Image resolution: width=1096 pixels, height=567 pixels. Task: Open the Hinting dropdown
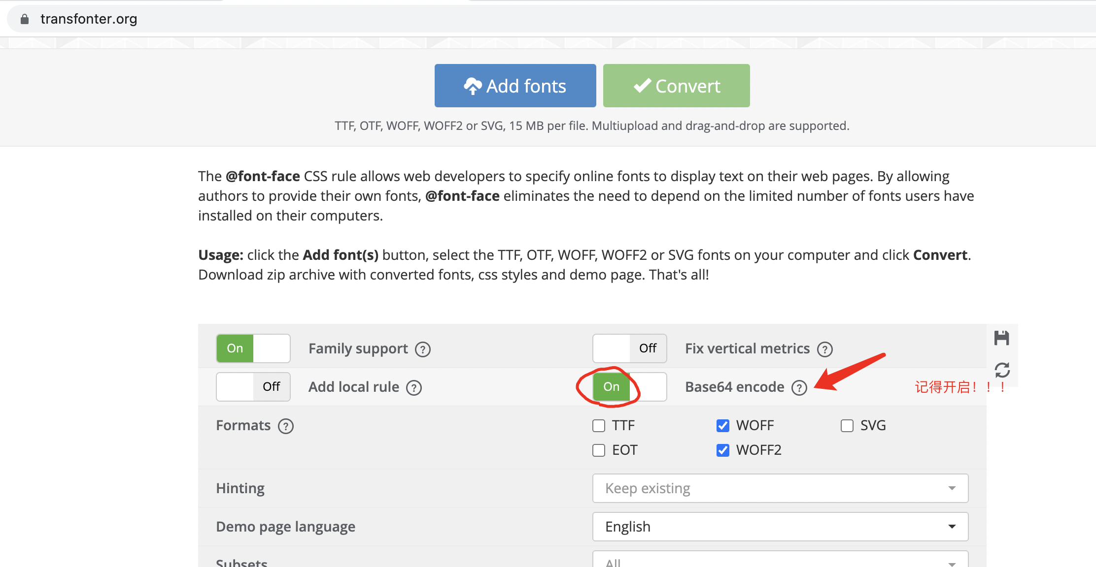click(x=780, y=488)
